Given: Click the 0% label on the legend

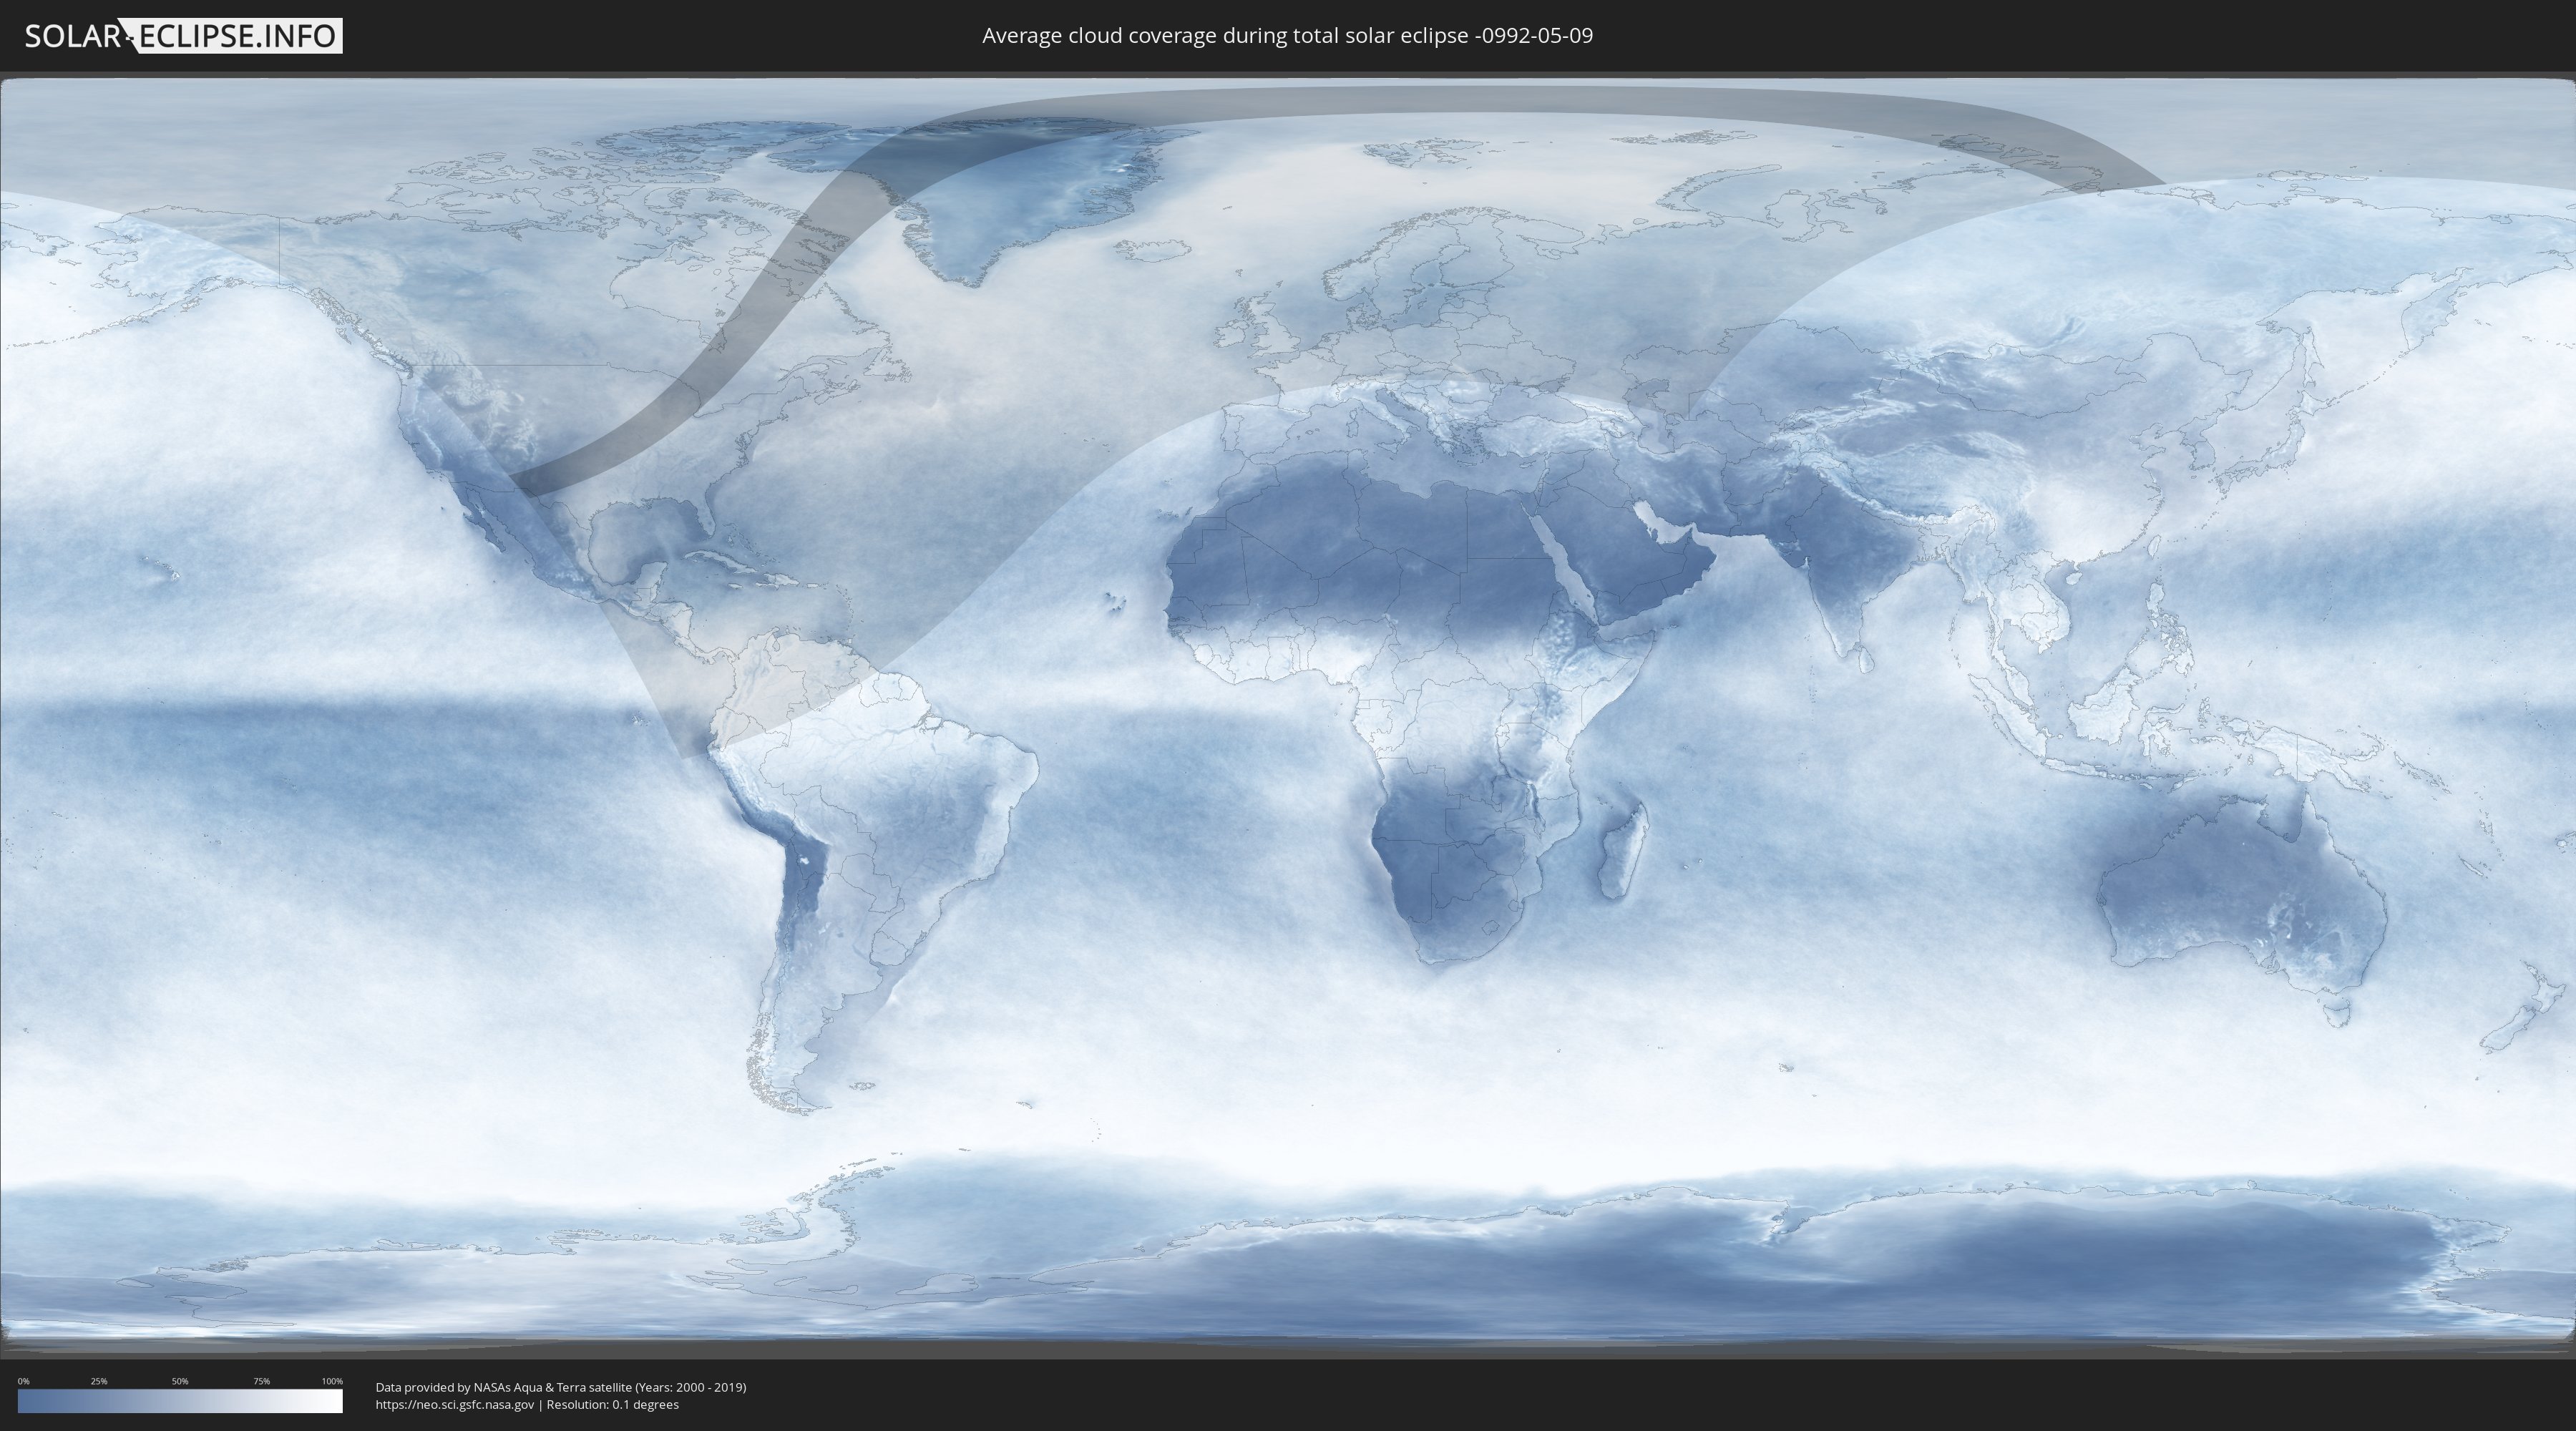Looking at the screenshot, I should [x=23, y=1381].
